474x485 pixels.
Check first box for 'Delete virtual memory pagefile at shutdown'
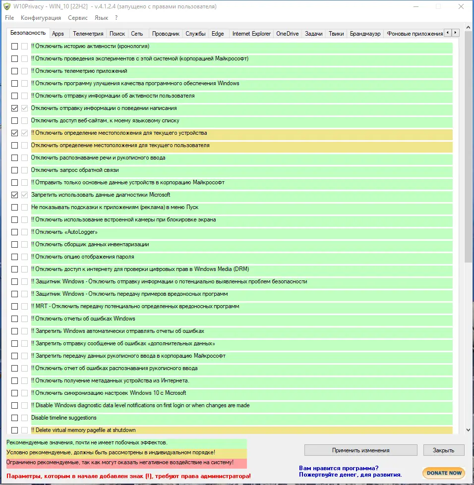(14, 430)
